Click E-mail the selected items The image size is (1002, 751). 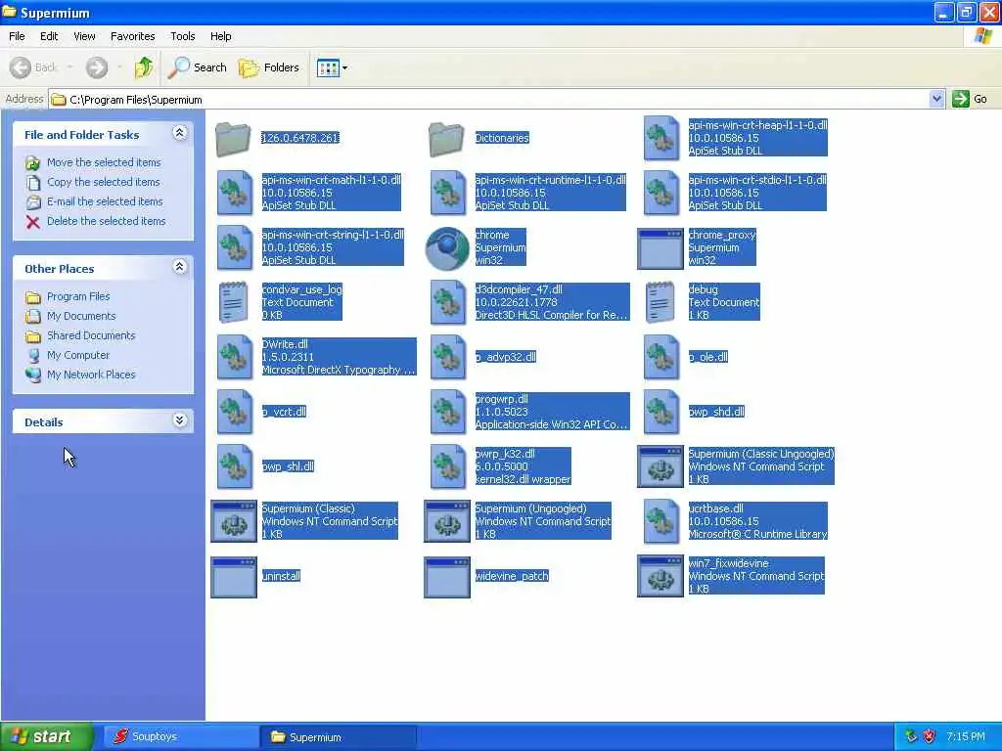coord(105,201)
